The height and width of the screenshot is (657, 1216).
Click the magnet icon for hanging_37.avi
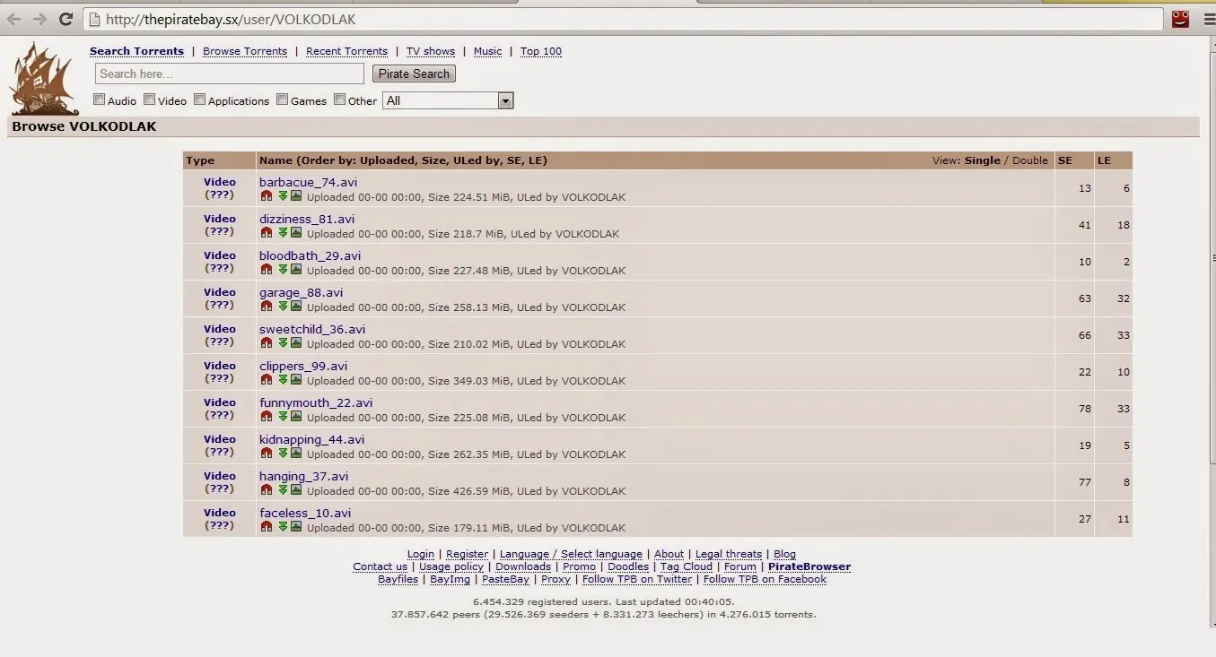[266, 489]
